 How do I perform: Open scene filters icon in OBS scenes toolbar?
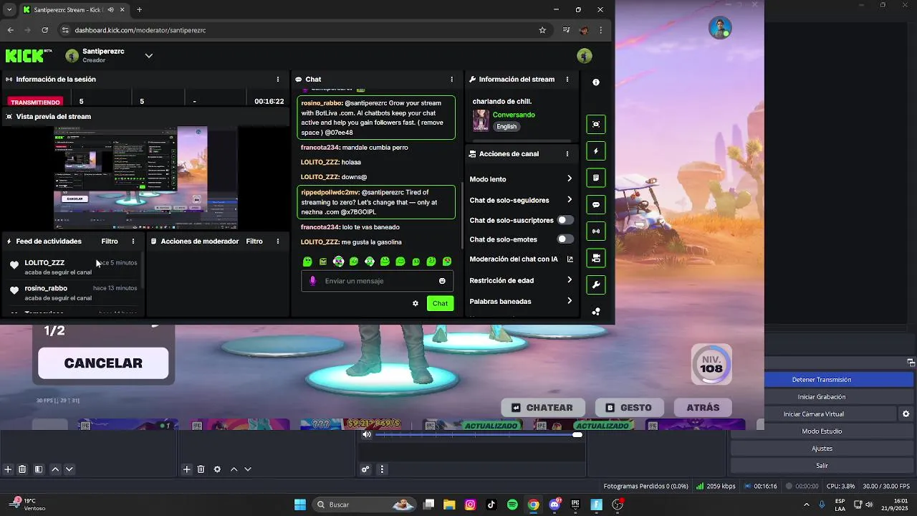pos(39,469)
